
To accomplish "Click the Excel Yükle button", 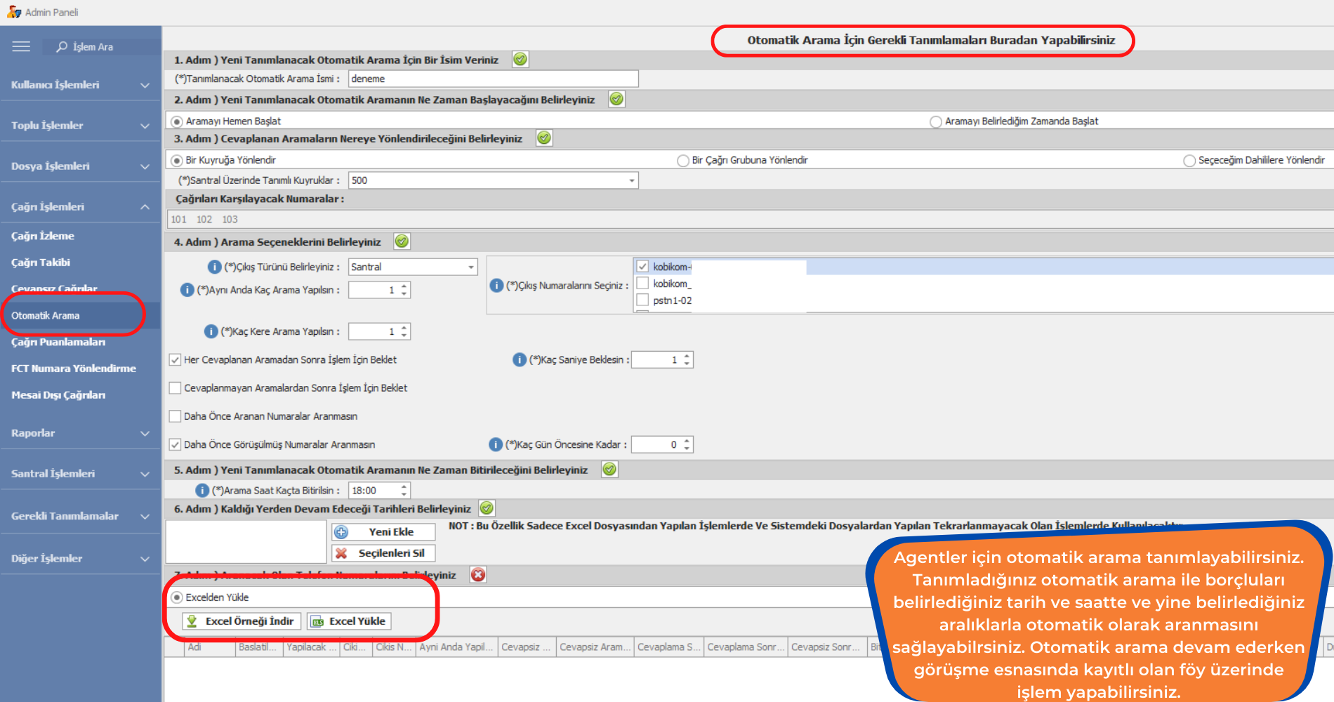I will (349, 621).
